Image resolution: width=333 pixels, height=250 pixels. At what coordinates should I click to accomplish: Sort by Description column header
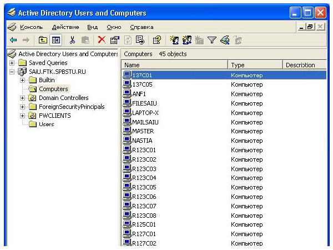click(305, 65)
